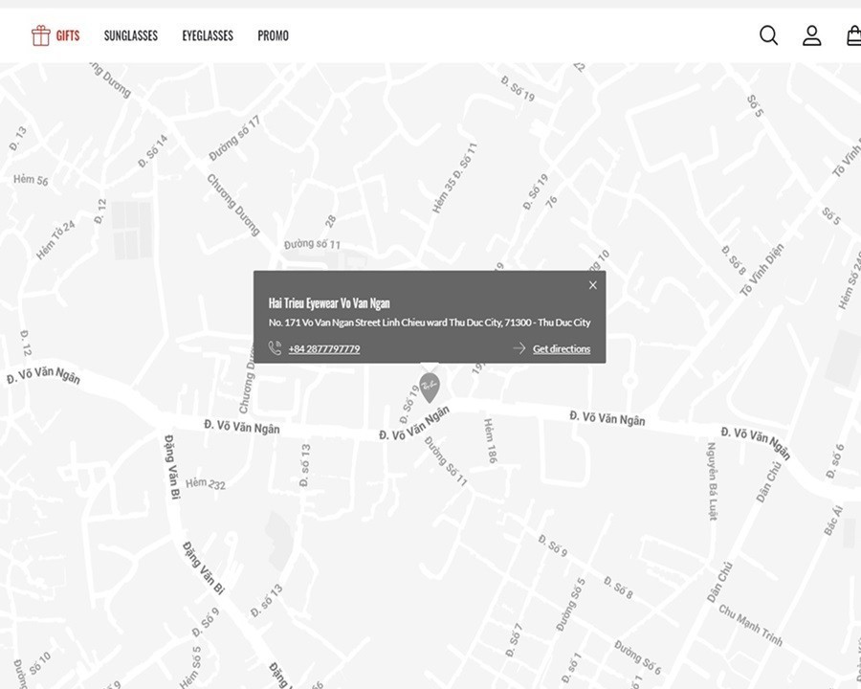
Task: Follow the Get directions link
Action: (x=562, y=349)
